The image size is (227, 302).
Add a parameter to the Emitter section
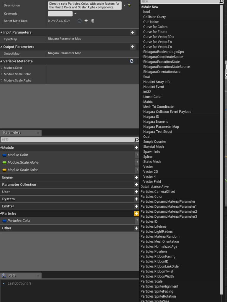(136, 206)
